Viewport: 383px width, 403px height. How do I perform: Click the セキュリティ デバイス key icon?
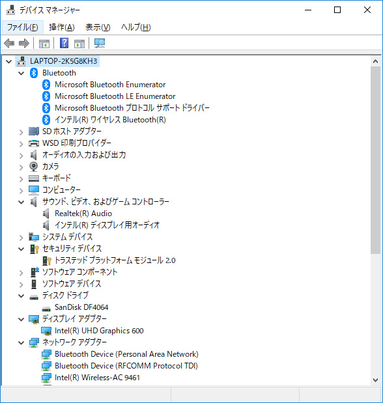click(35, 249)
